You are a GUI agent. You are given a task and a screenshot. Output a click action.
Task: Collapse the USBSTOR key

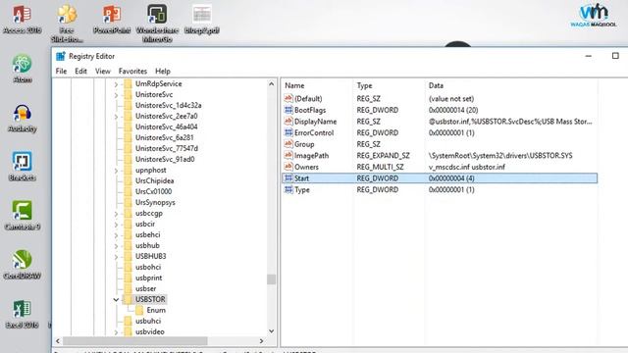pyautogui.click(x=116, y=299)
